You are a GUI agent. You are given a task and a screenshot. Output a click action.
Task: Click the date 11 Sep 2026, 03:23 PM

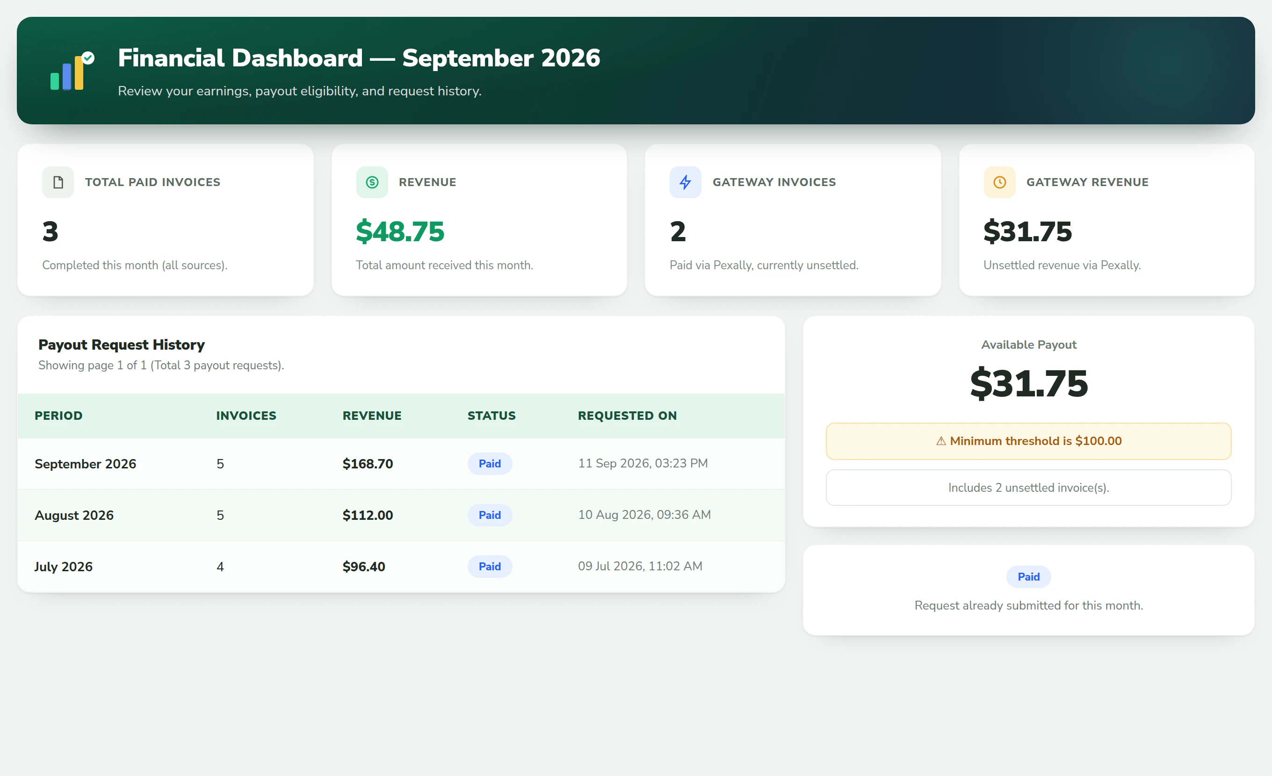[x=643, y=463]
